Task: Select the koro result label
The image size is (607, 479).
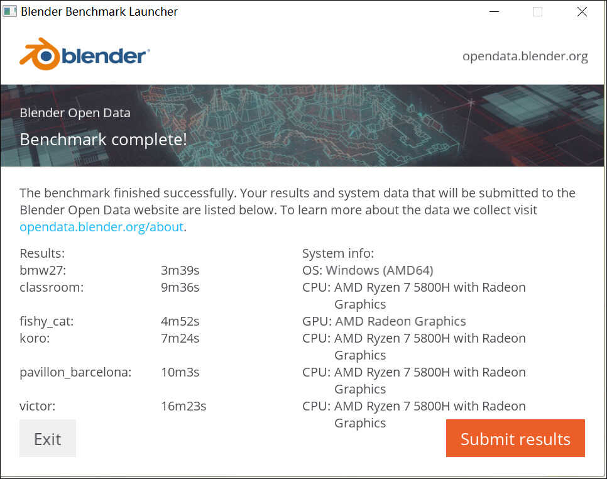Action: [35, 338]
